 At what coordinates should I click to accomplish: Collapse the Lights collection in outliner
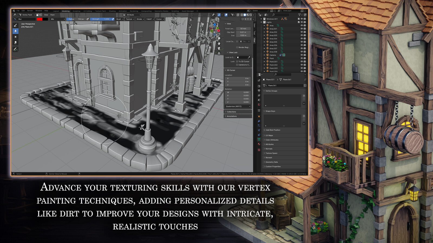261,22
